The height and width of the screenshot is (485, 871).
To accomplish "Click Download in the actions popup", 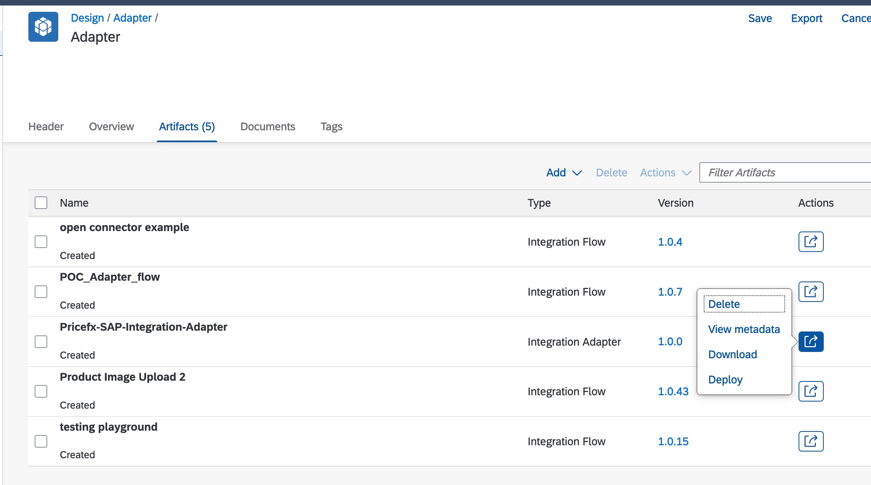I will 732,354.
